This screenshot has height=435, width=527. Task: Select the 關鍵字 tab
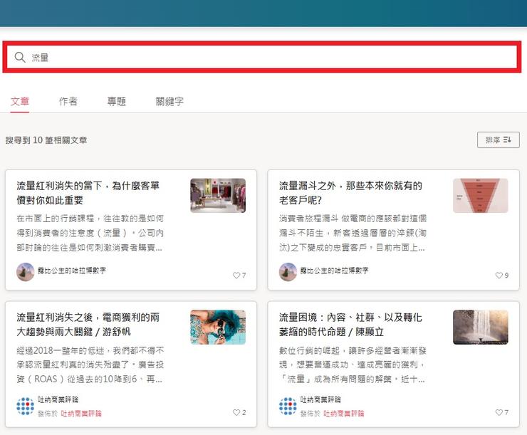[169, 102]
